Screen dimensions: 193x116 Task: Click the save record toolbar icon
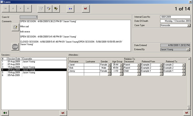tap(56, 9)
